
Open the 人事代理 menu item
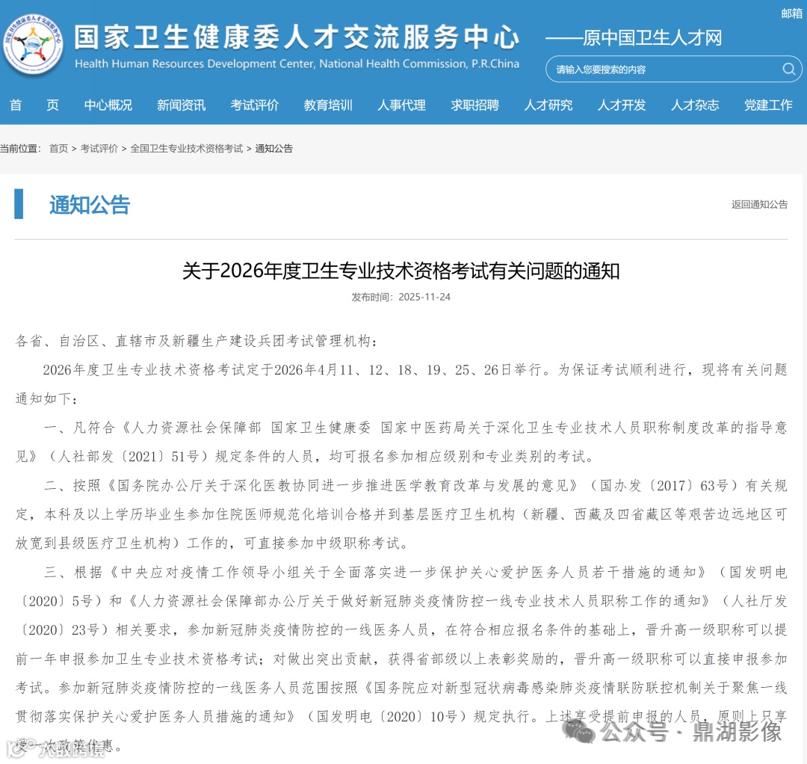[x=401, y=105]
